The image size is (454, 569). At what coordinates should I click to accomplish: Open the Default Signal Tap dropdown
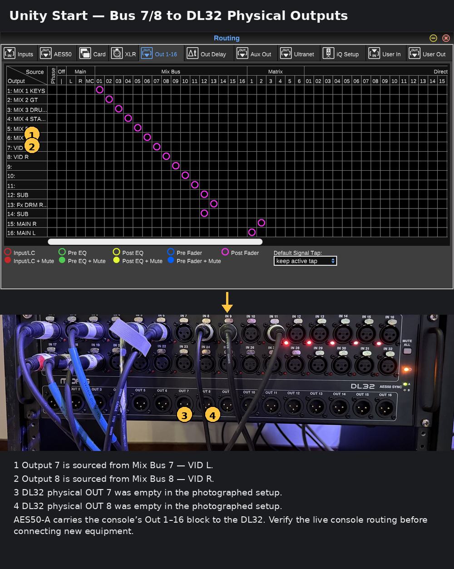coord(305,261)
